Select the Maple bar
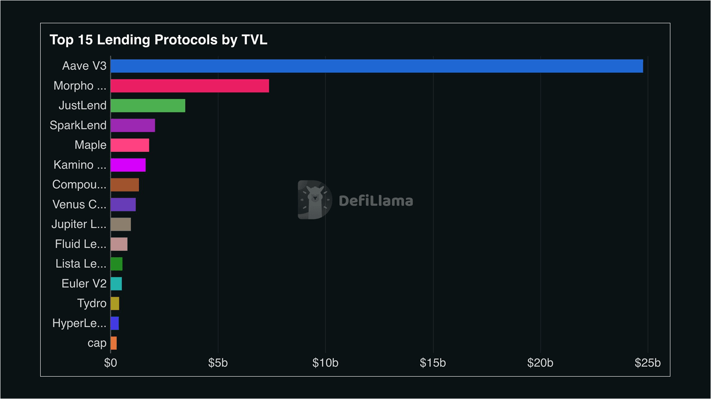The height and width of the screenshot is (399, 711). [x=130, y=145]
